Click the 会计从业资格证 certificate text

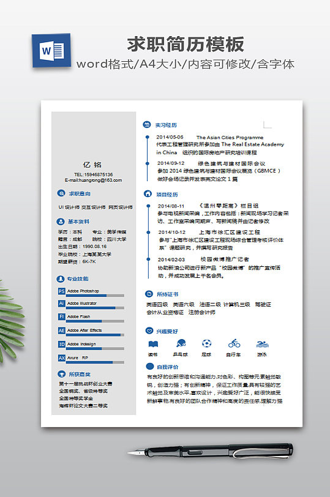click(x=165, y=312)
